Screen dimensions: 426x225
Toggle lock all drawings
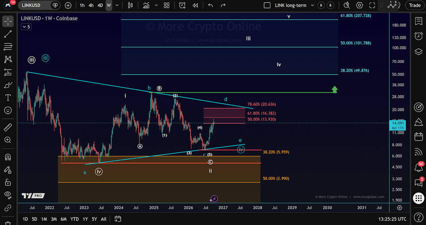(8, 182)
